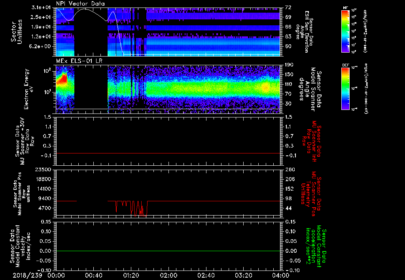Click the DEF energy flux color bar
The width and height of the screenshot is (405, 280).
[x=345, y=89]
